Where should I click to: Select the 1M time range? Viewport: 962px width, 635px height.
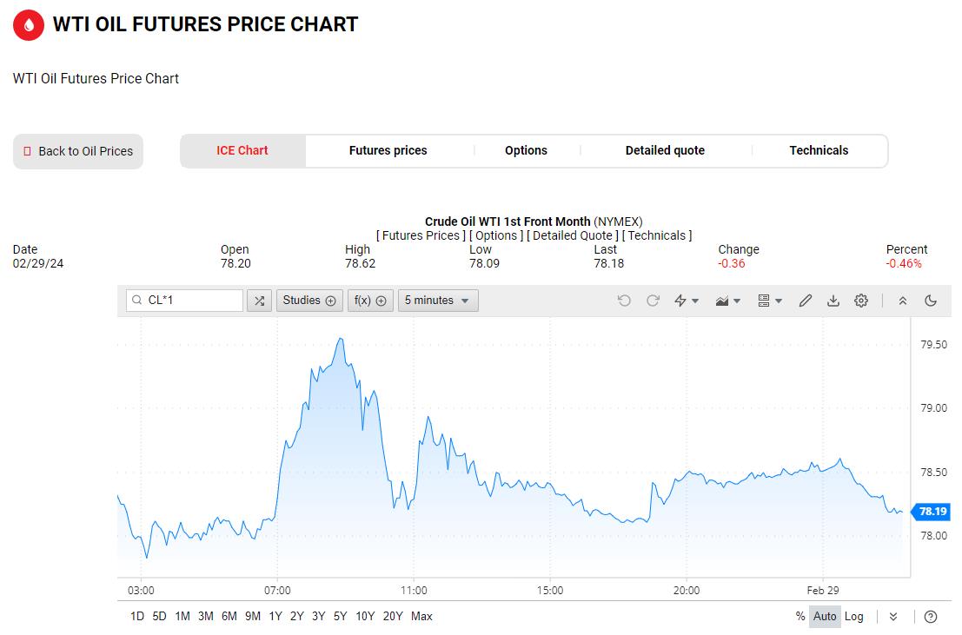182,617
